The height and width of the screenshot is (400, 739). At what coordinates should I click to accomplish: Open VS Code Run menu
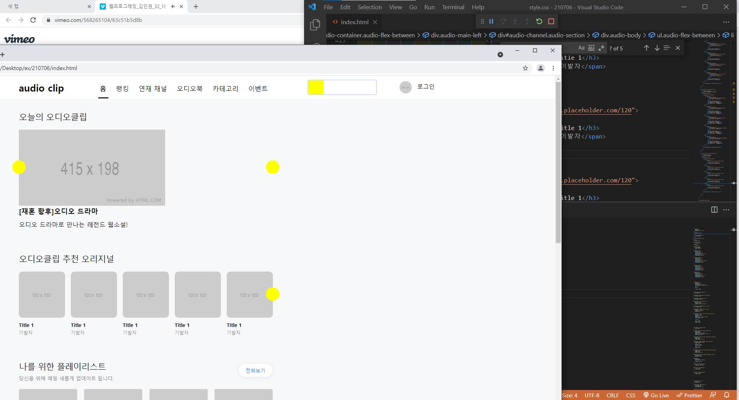430,7
